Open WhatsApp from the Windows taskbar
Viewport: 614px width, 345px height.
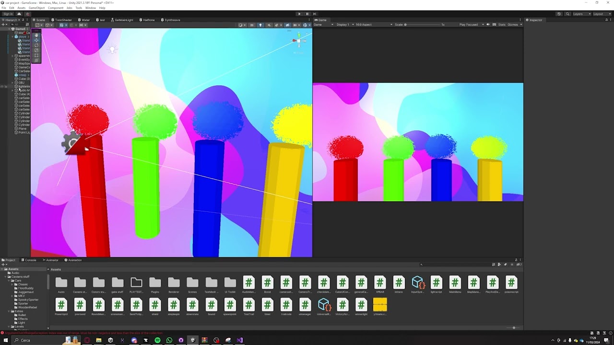pos(169,340)
